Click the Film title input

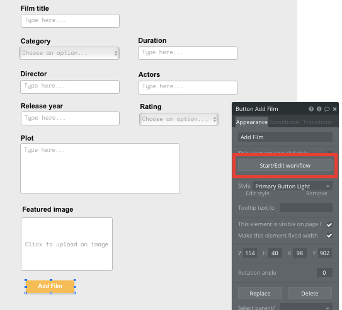70,21
